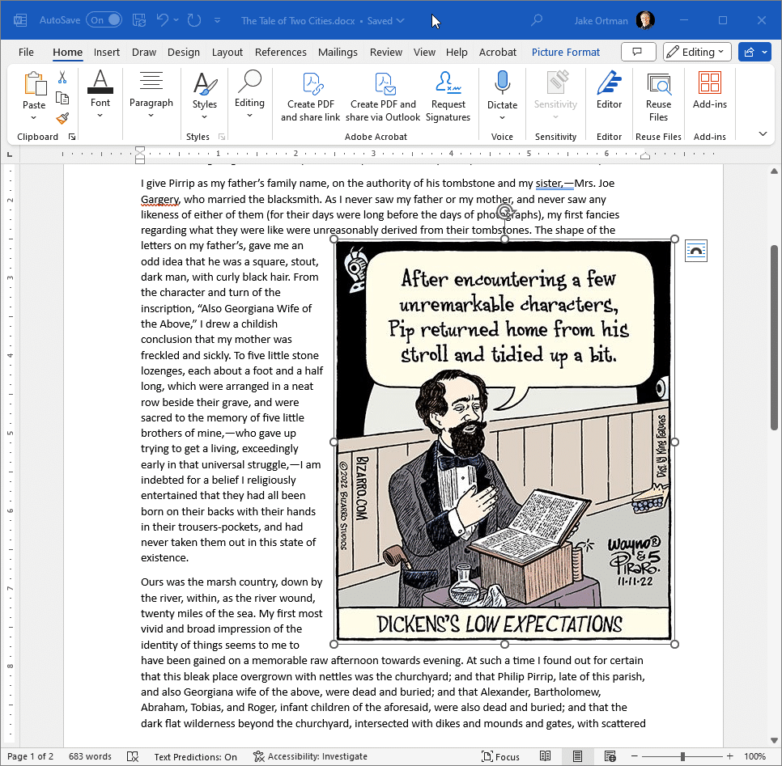This screenshot has height=766, width=782.
Task: Click the Paste clipboard icon
Action: (35, 83)
